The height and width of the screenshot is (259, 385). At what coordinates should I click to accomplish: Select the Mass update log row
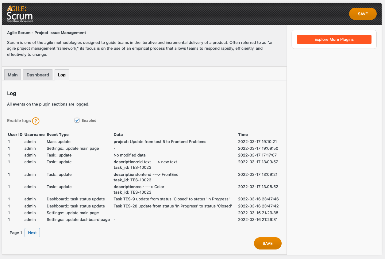(59, 142)
